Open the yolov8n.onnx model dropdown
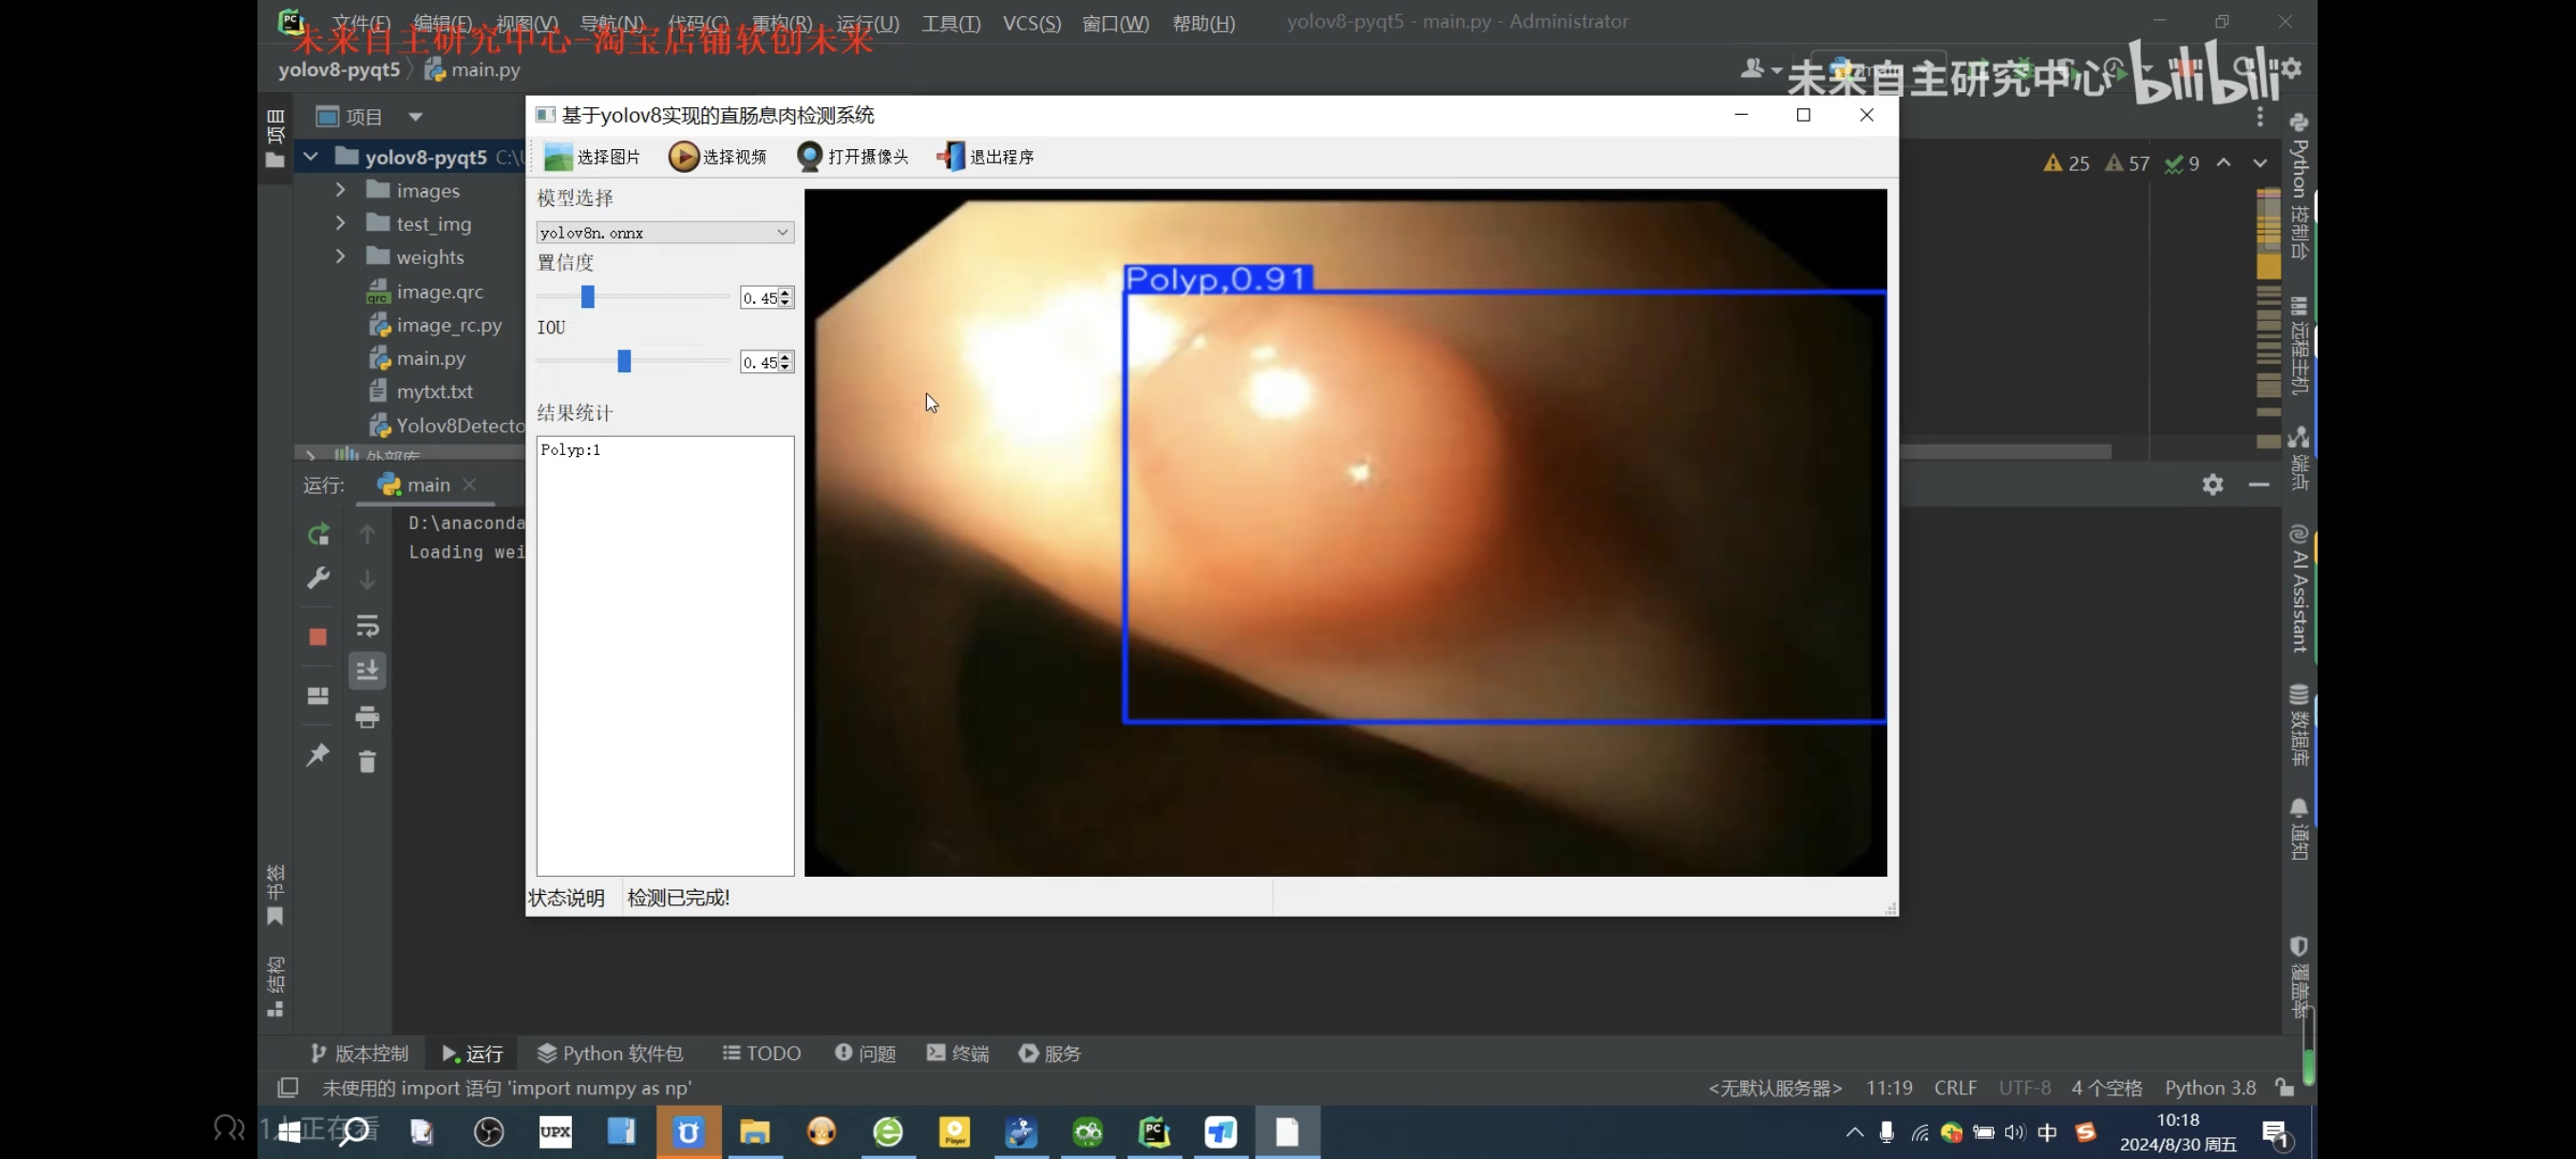Viewport: 2576px width, 1159px height. pos(665,233)
